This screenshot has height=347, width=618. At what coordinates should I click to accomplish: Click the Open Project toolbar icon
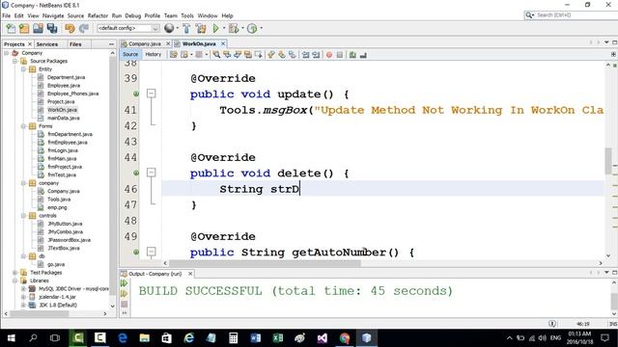(x=38, y=28)
